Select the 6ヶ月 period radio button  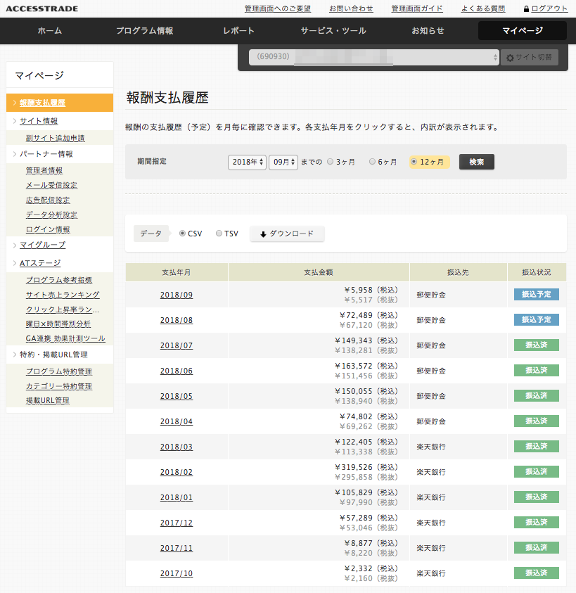[372, 162]
